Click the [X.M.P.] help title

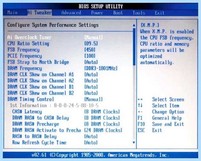click(x=150, y=25)
